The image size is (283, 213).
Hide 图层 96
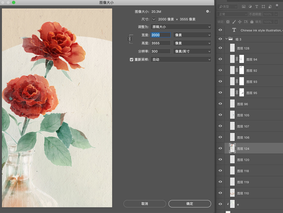click(220, 104)
